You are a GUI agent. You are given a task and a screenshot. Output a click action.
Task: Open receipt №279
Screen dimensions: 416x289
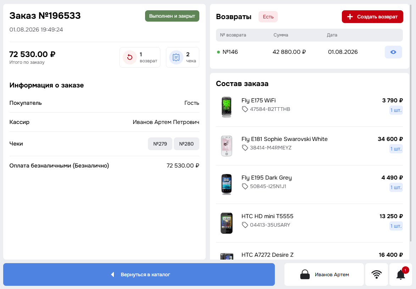(160, 144)
